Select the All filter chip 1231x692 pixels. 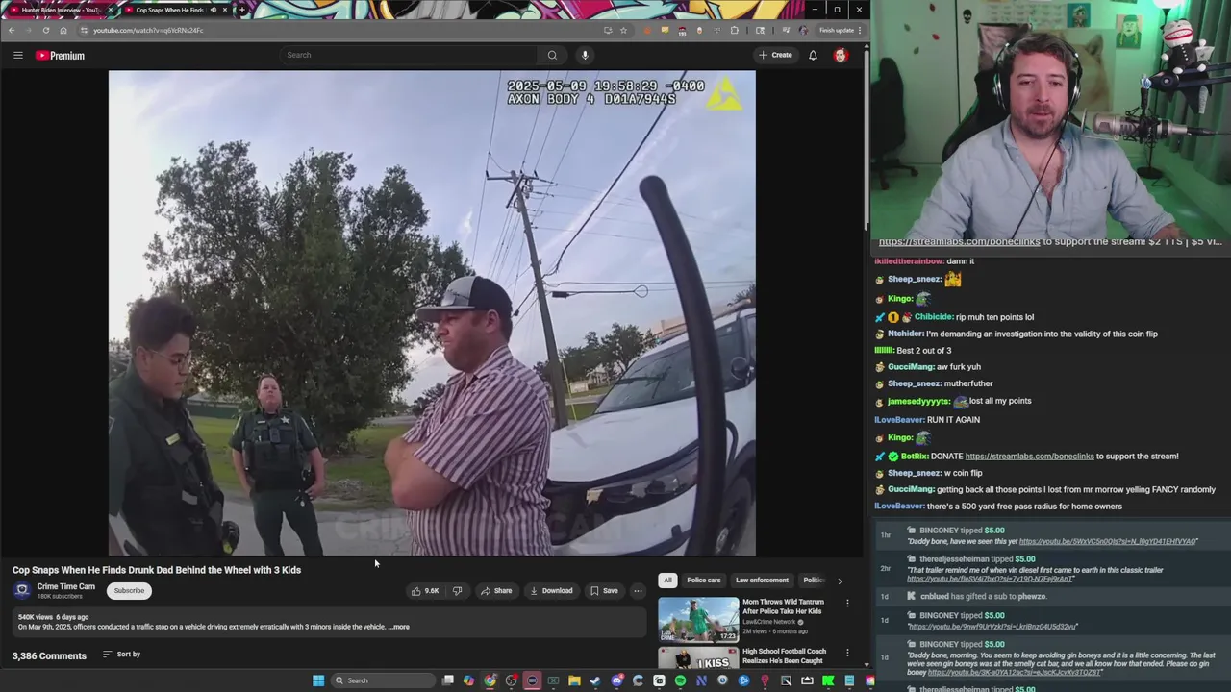pyautogui.click(x=667, y=581)
